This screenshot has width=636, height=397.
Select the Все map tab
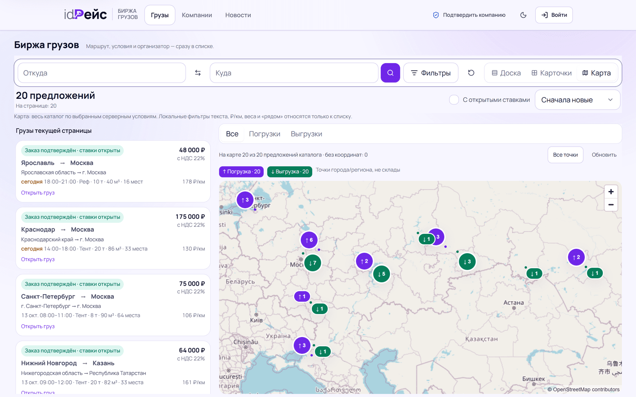click(x=232, y=134)
